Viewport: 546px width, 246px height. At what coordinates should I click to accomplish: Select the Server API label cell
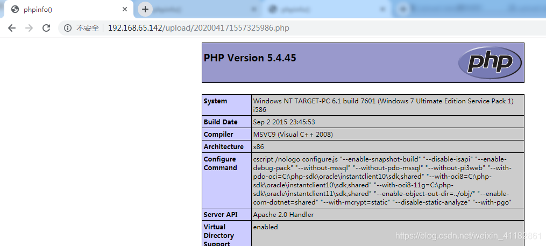[226, 214]
